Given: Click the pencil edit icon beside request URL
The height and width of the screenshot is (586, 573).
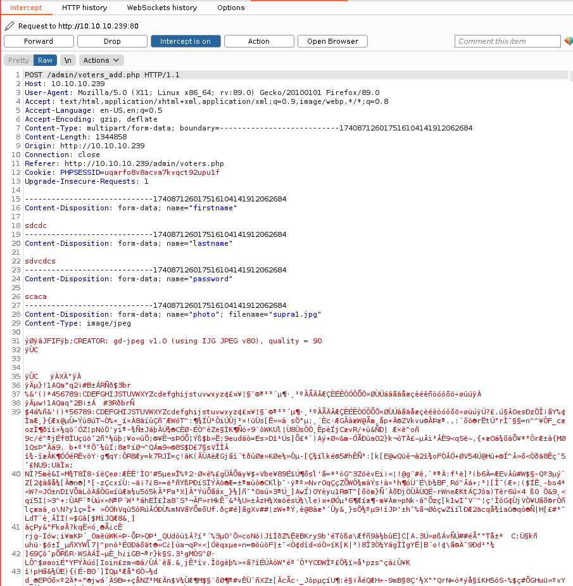Looking at the screenshot, I should [x=8, y=26].
